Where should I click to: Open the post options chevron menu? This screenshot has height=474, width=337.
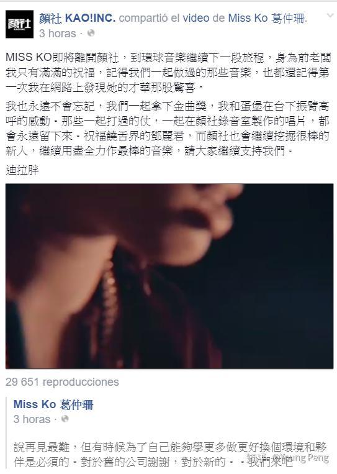[330, 15]
